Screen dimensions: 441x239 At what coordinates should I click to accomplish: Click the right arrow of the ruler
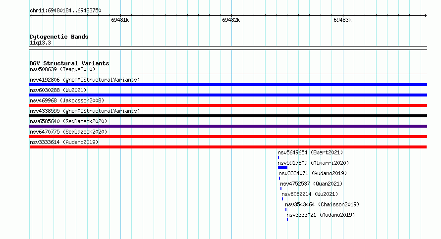point(425,15)
